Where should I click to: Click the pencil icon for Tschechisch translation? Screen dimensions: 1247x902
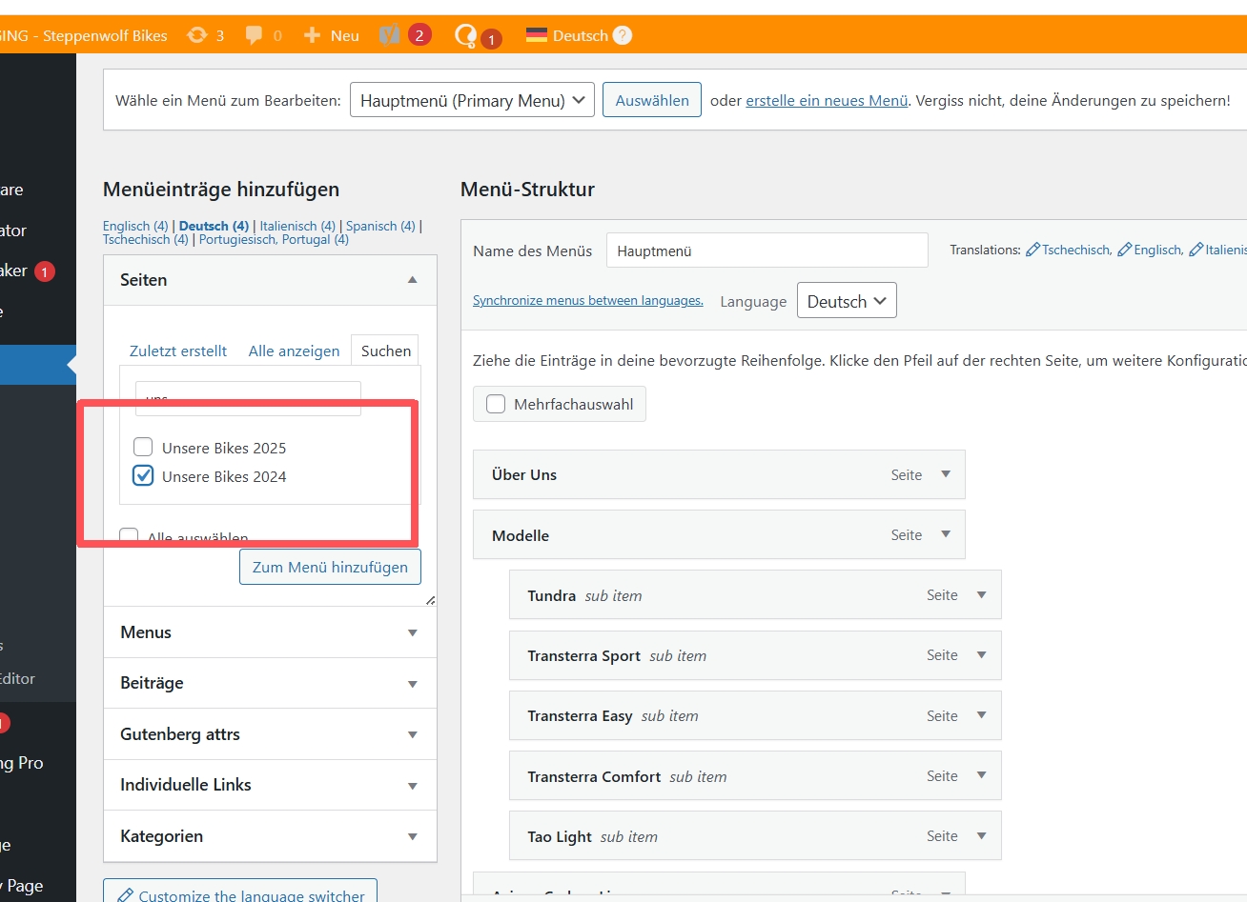1032,250
